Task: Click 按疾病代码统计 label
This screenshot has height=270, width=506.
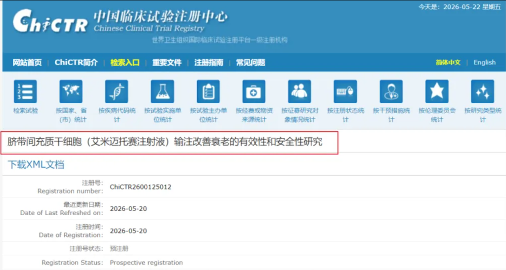Action: tap(117, 115)
